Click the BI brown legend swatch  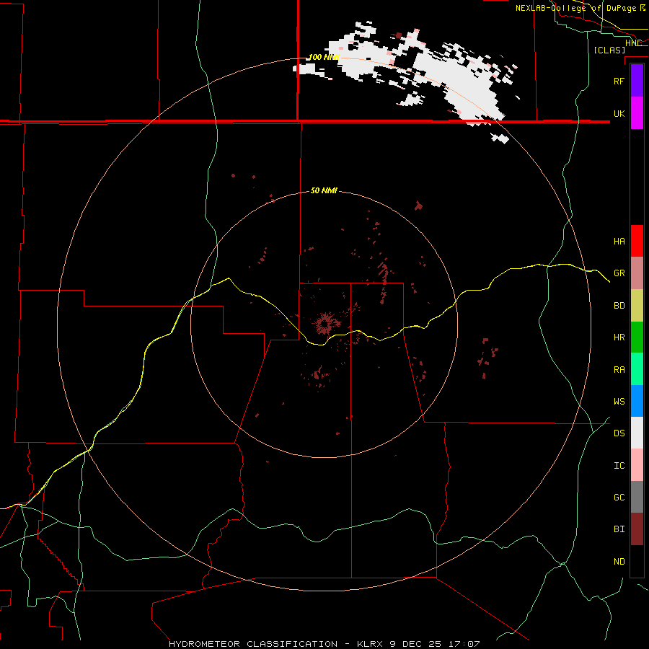(637, 529)
